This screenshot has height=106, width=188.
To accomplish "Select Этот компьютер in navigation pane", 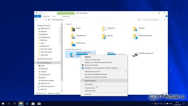I will click(x=48, y=63).
